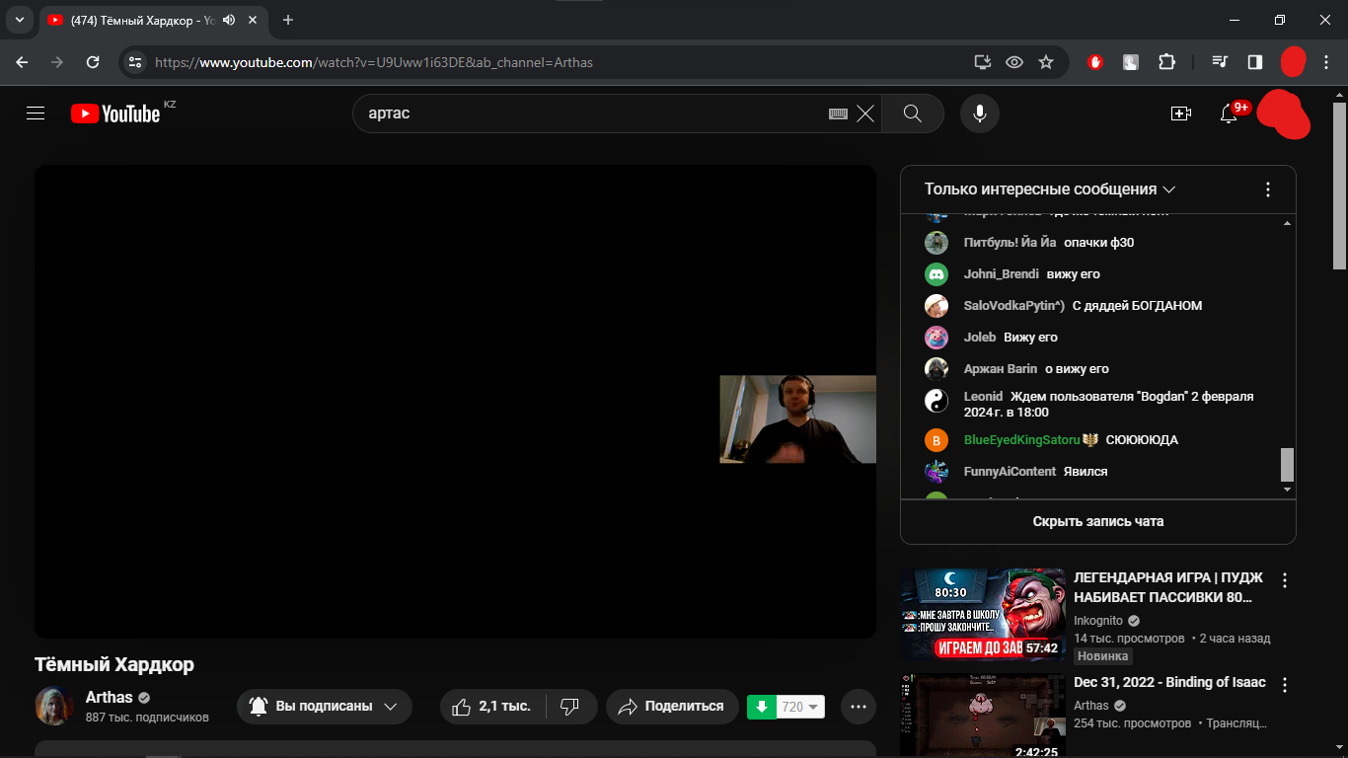Click the chat panel scrollbar thumb
Image resolution: width=1348 pixels, height=758 pixels.
[1287, 464]
